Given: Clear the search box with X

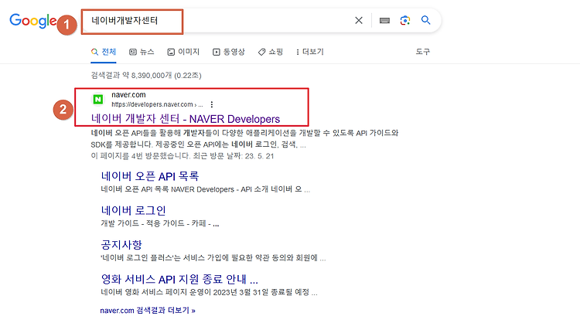Looking at the screenshot, I should click(358, 20).
